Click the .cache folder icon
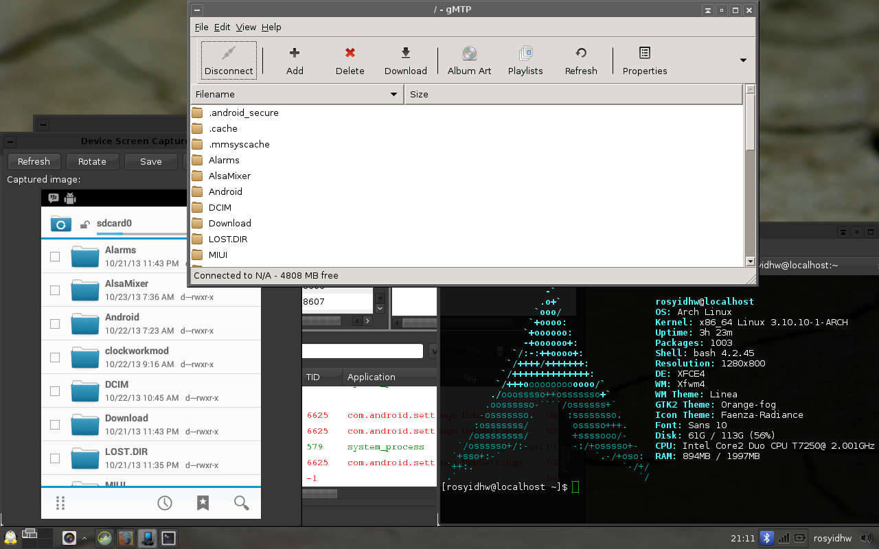This screenshot has height=549, width=879. (x=197, y=128)
